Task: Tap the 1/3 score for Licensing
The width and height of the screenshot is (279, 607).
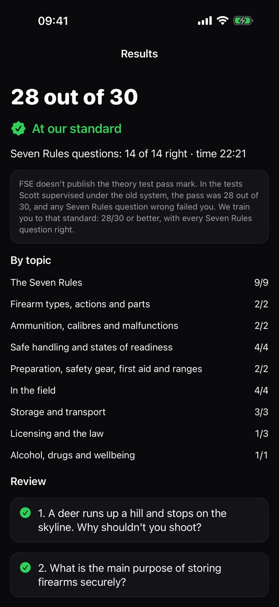Action: [x=261, y=433]
